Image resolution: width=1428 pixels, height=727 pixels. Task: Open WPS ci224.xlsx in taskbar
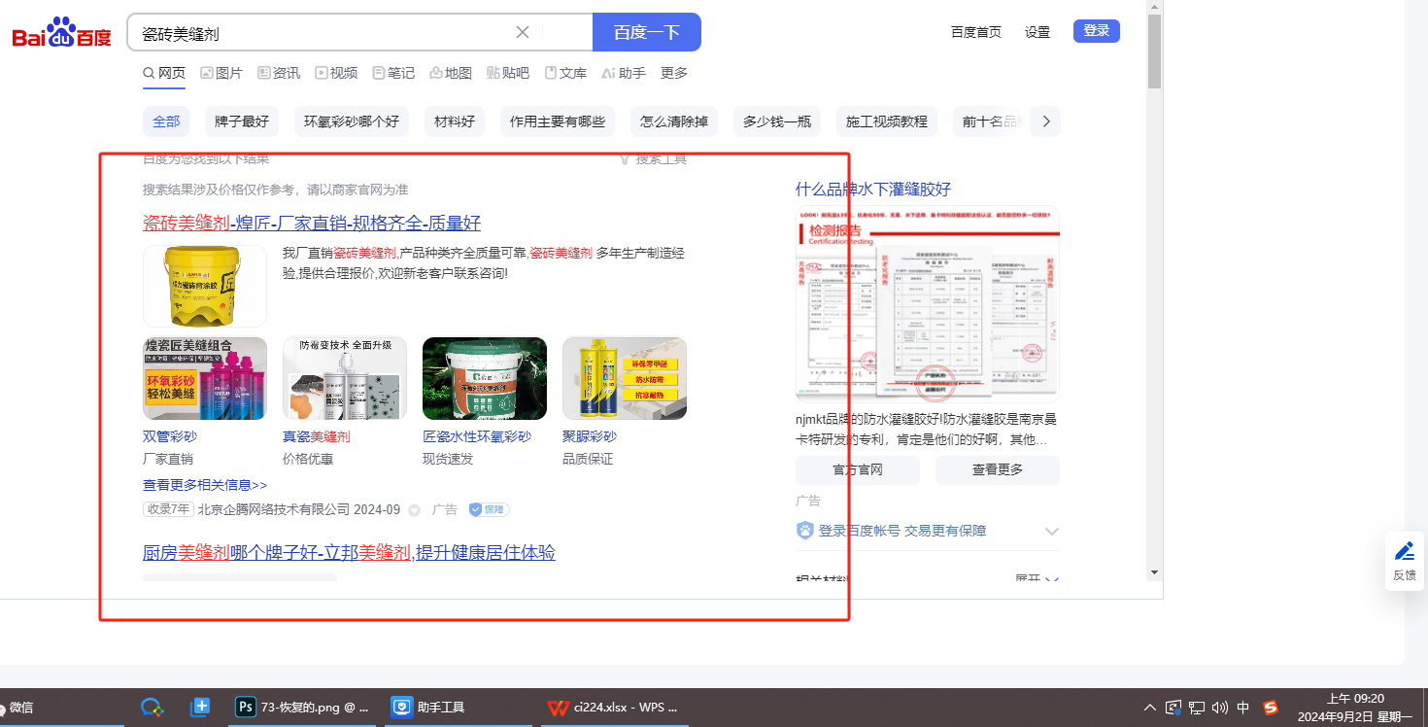pyautogui.click(x=612, y=708)
